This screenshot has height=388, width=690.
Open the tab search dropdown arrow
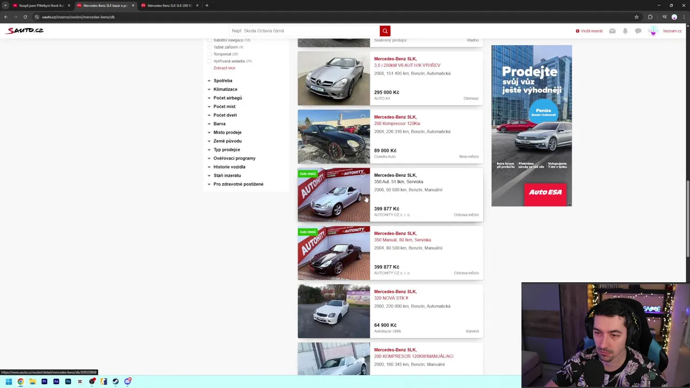coord(5,5)
